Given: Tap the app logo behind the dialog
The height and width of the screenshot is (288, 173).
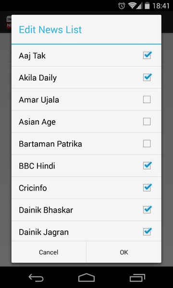Looking at the screenshot, I should click(9, 22).
